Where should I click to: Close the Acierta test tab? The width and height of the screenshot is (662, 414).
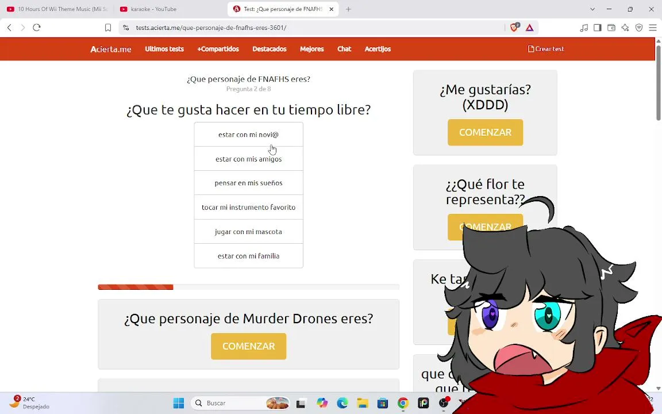coord(332,9)
